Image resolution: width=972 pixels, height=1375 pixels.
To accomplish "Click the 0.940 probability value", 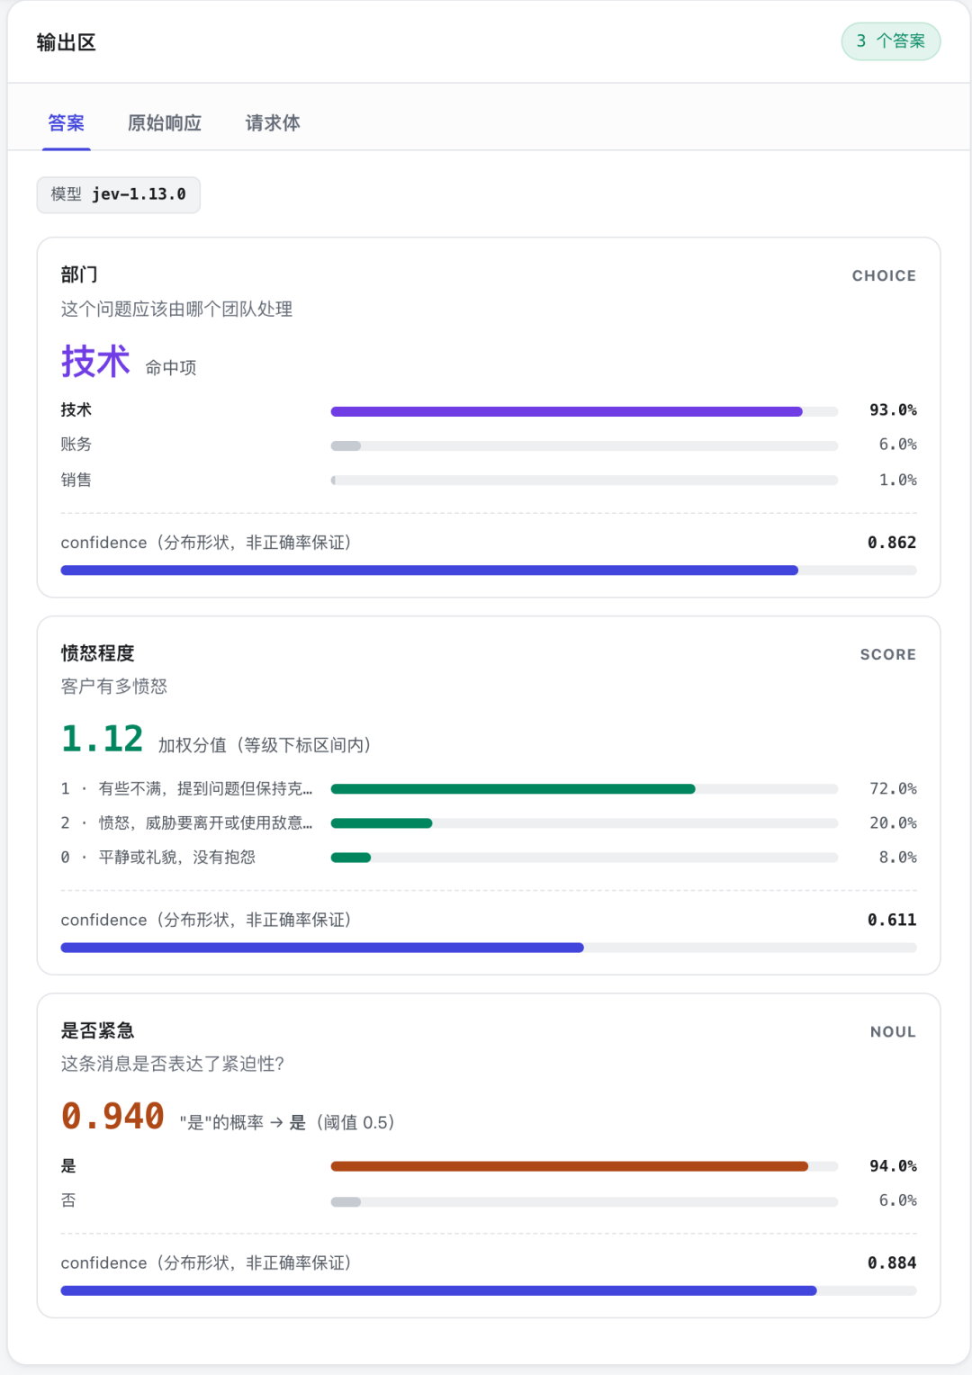I will click(x=112, y=1116).
